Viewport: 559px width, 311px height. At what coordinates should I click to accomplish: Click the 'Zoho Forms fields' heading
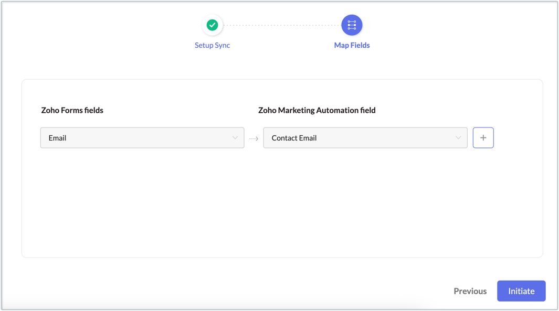tap(72, 111)
